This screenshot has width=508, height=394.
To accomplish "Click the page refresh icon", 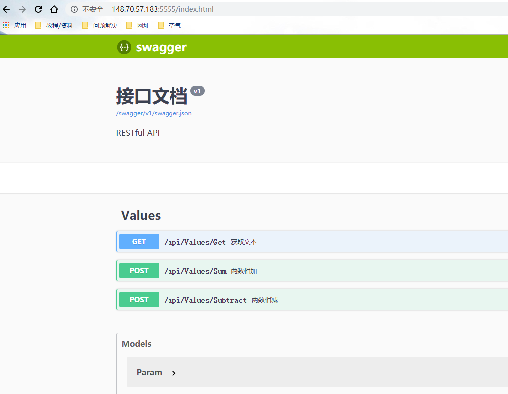I will coord(38,9).
